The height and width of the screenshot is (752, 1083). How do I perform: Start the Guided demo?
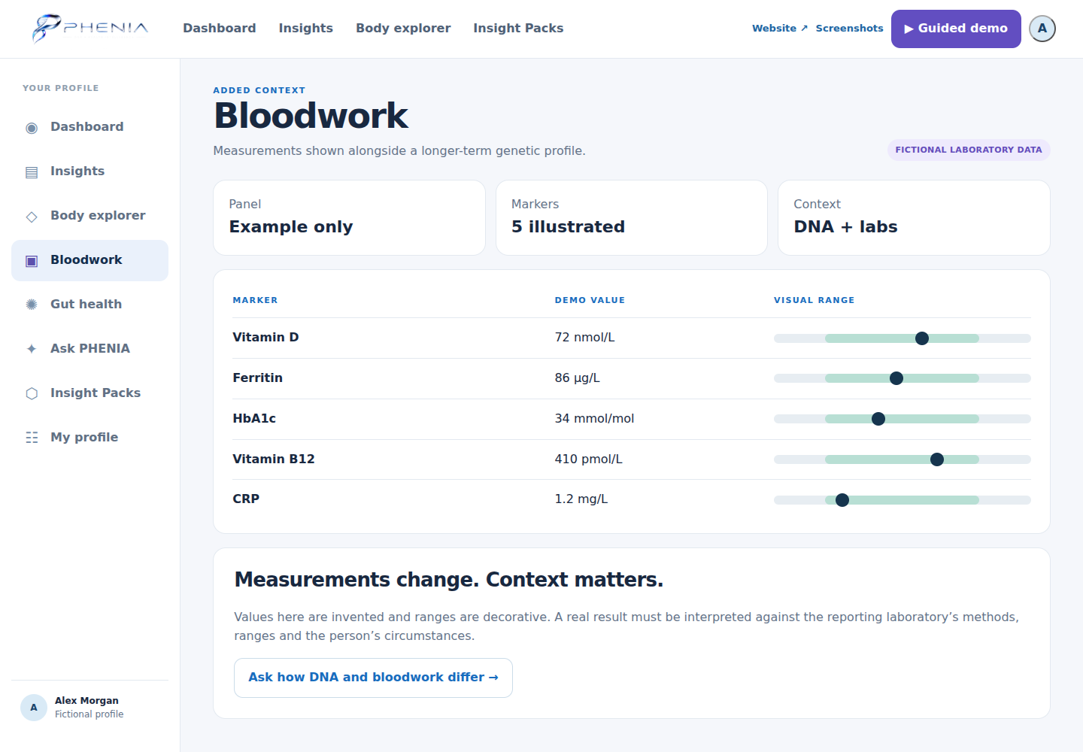tap(956, 29)
